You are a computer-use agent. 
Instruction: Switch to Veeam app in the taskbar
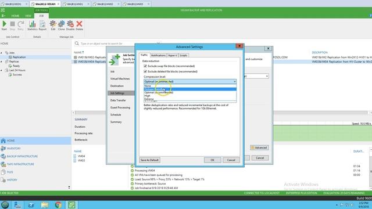71,205
